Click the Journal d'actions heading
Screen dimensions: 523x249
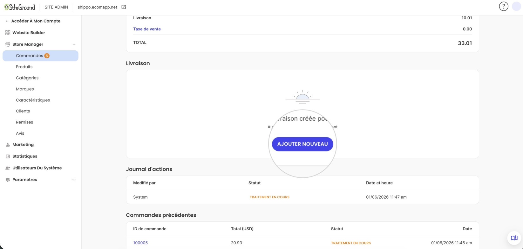pos(149,169)
